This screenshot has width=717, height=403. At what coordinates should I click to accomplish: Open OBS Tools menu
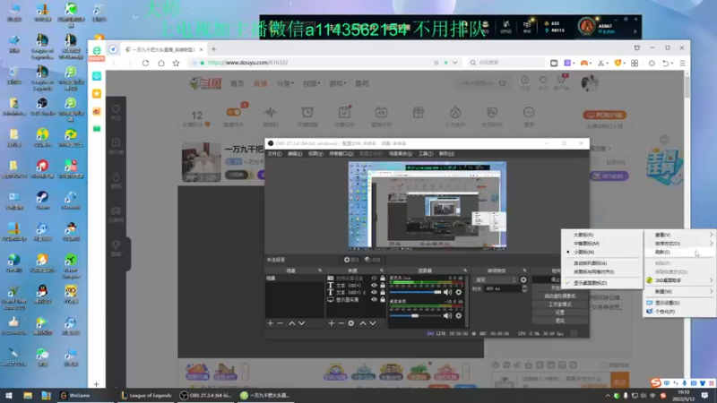(x=425, y=154)
